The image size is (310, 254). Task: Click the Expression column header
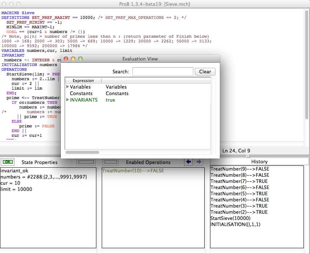pos(83,81)
